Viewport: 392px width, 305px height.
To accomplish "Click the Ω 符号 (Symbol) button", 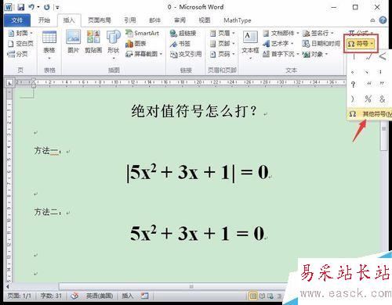I will point(361,44).
